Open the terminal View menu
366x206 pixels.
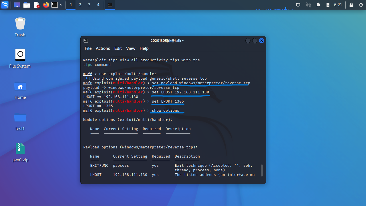click(x=131, y=48)
